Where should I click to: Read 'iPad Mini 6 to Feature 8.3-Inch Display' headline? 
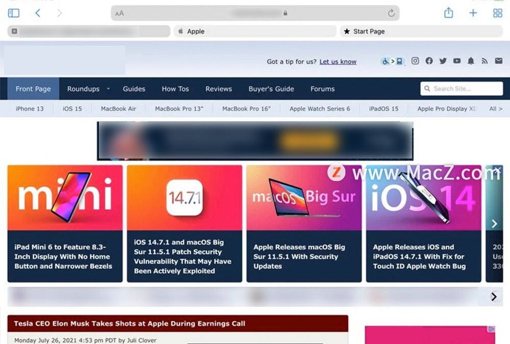[x=63, y=256]
